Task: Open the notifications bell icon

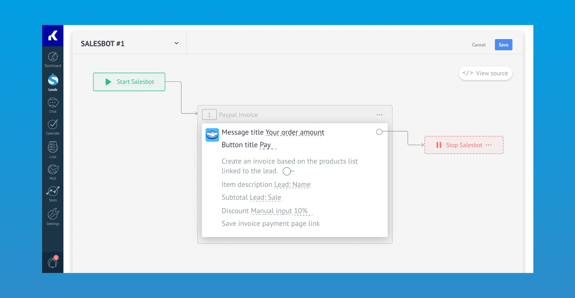Action: [x=53, y=262]
